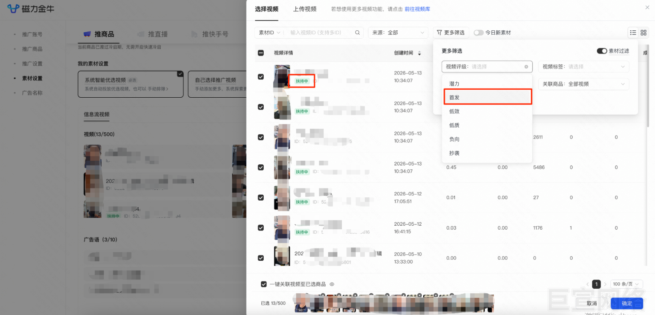
Task: Click page number 1 in pagination
Action: 596,284
